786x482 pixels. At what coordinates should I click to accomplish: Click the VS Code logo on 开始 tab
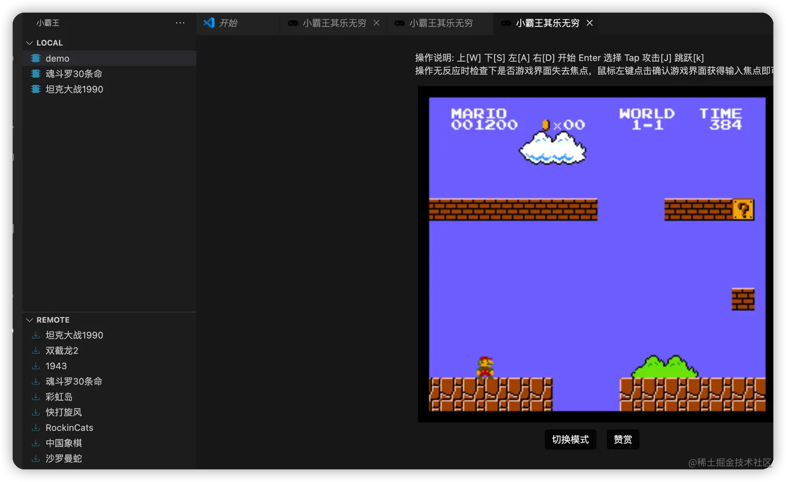point(209,23)
